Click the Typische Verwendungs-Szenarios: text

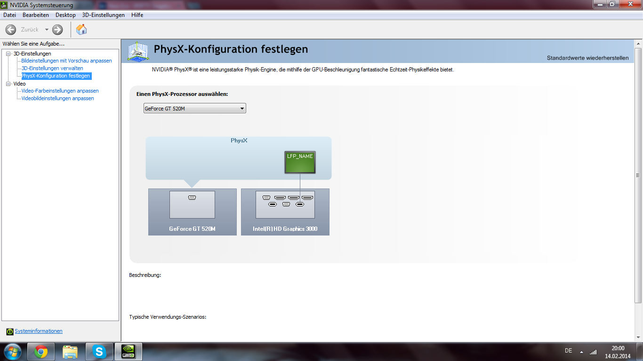[x=168, y=317]
